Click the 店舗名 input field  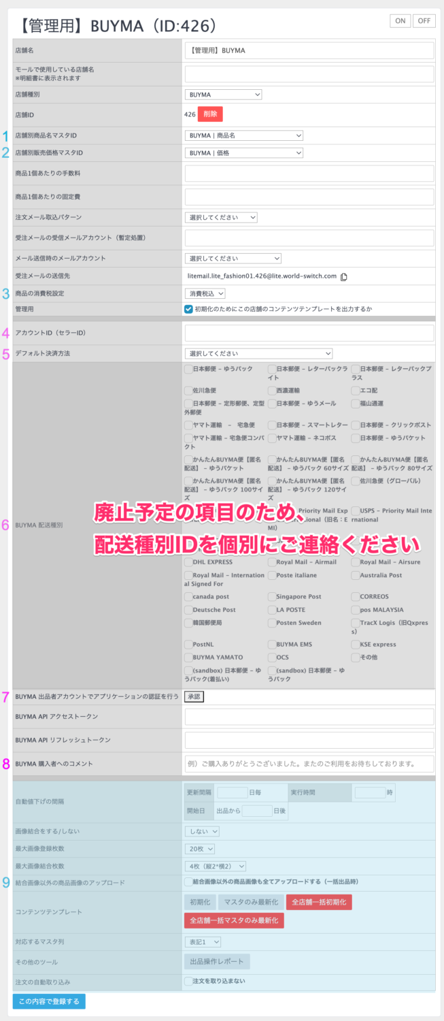click(309, 50)
